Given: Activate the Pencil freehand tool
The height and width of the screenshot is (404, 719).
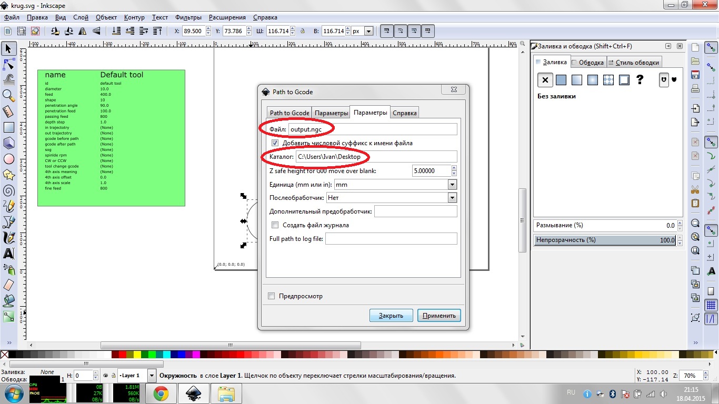Looking at the screenshot, I should pyautogui.click(x=8, y=206).
